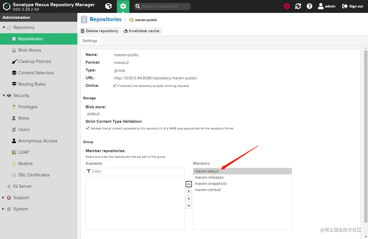
Task: Open Roles under Security
Action: tap(39, 118)
